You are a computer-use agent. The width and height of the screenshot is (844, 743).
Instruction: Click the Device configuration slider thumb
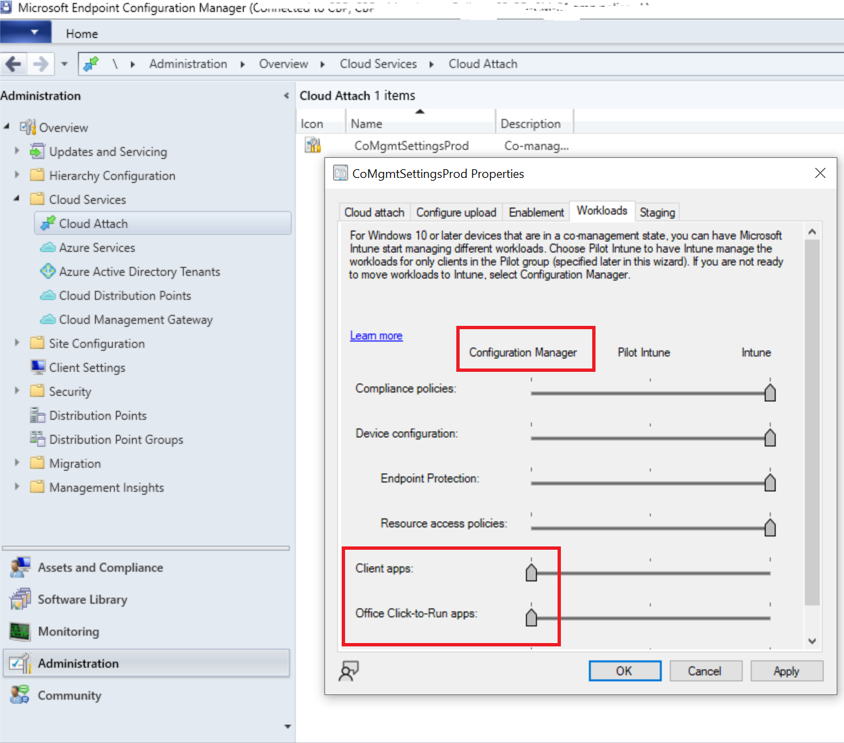(770, 437)
